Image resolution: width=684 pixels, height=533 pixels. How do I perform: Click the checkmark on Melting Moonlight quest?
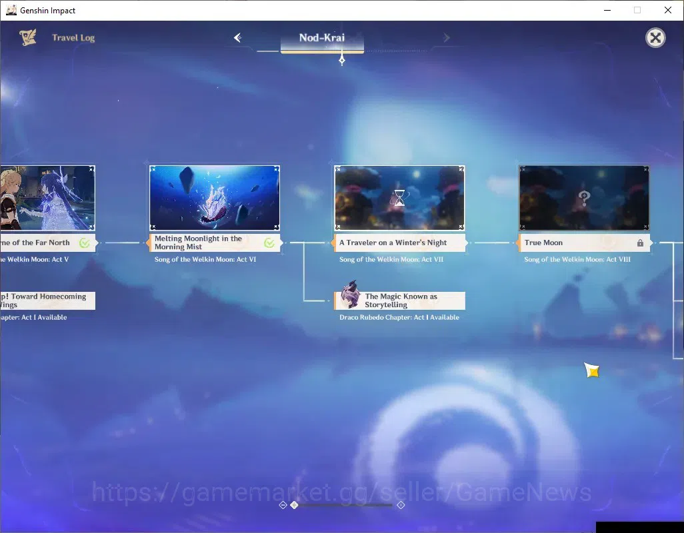269,243
